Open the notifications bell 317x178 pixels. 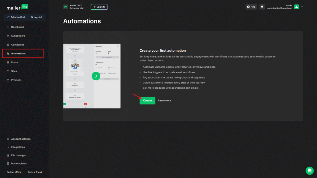tap(262, 7)
